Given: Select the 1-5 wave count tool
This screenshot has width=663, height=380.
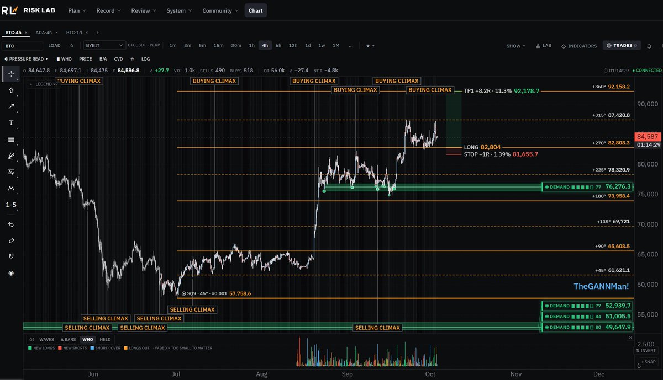Looking at the screenshot, I should [x=11, y=205].
